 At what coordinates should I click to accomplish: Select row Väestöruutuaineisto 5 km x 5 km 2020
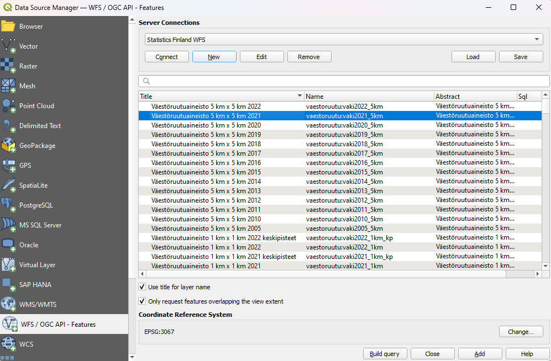pyautogui.click(x=340, y=125)
